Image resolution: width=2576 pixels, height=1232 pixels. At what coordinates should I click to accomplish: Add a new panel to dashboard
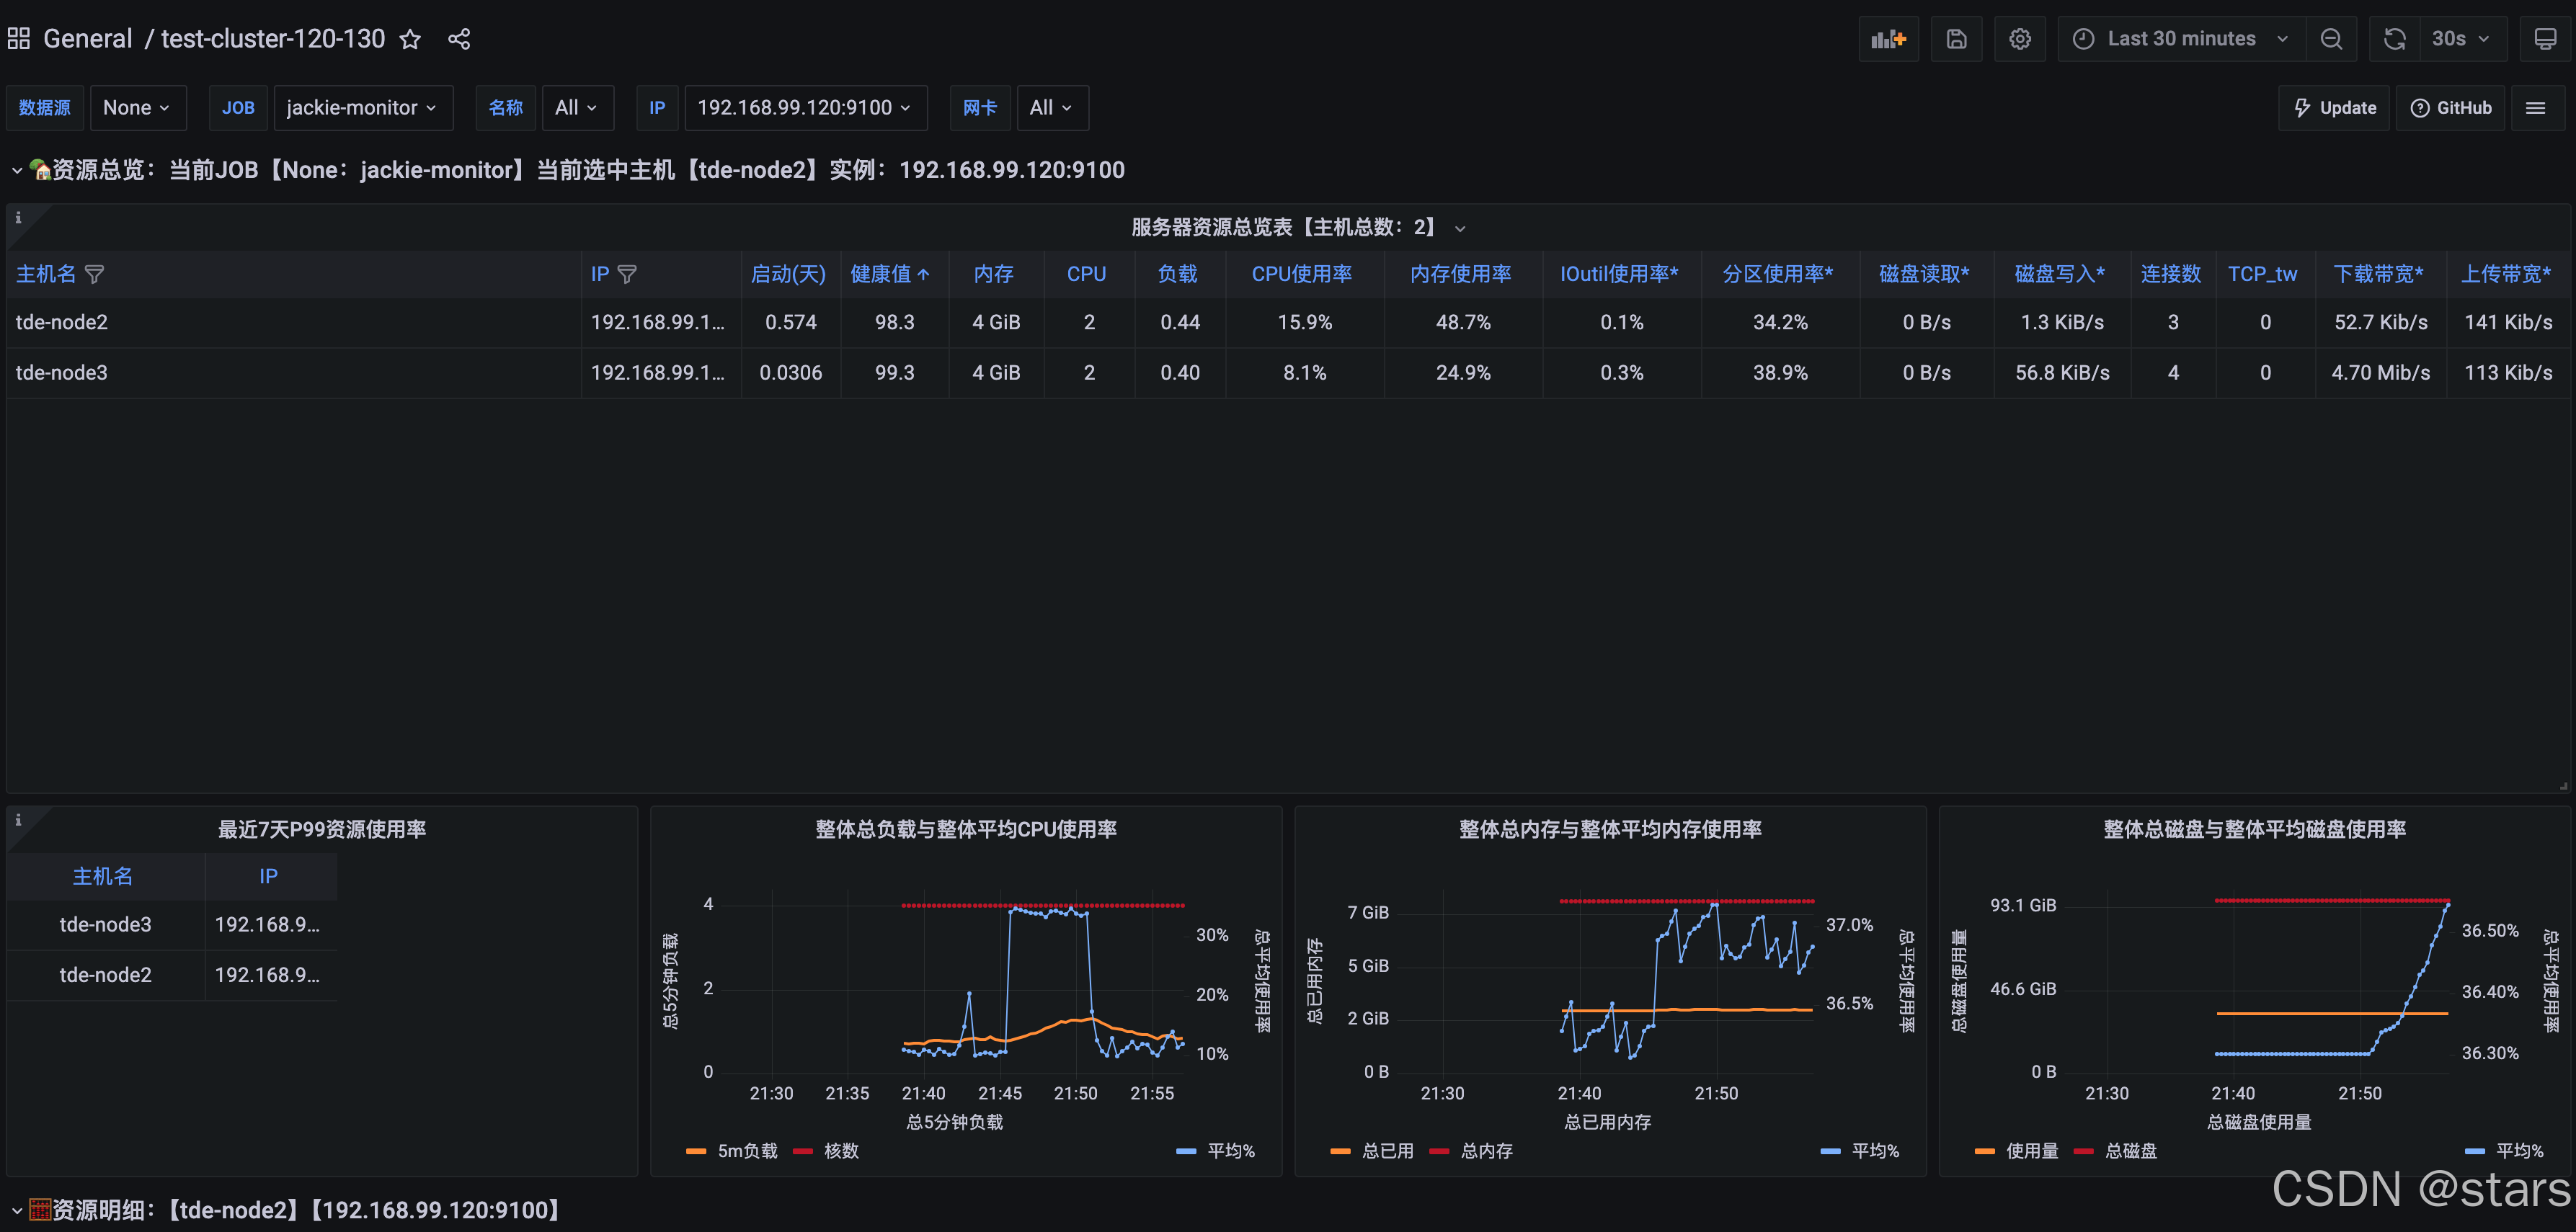[x=1888, y=39]
